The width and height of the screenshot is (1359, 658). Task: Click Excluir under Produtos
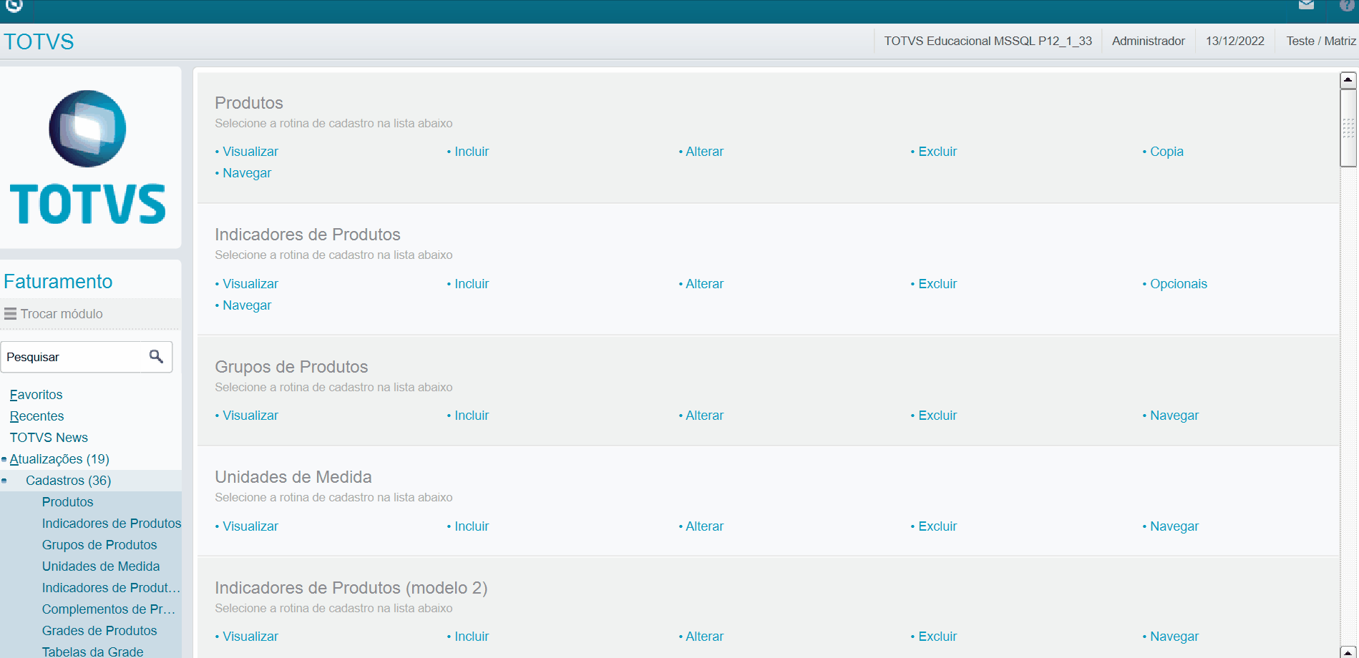[x=937, y=152]
